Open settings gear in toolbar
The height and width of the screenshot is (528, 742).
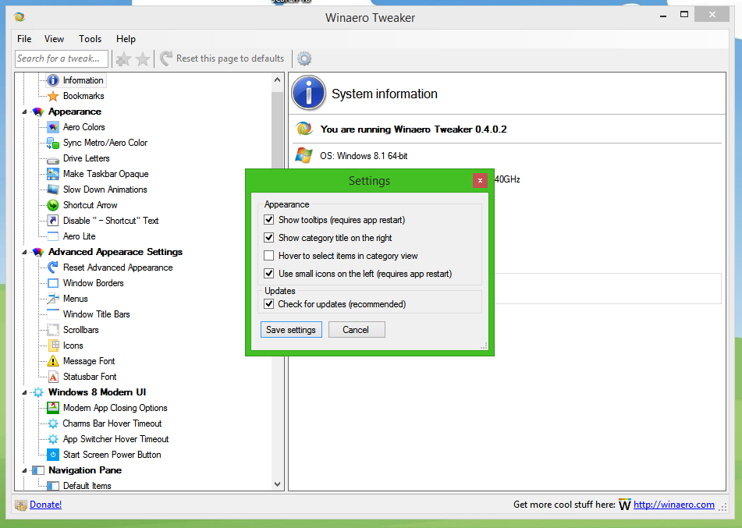coord(304,58)
